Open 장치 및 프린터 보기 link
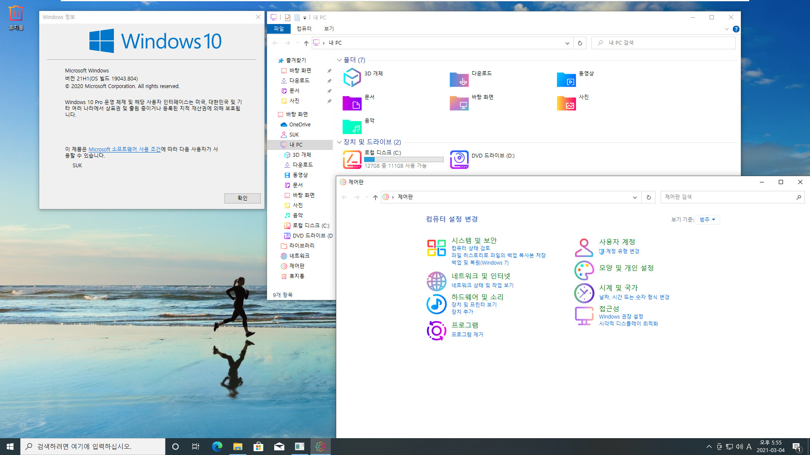 (474, 305)
